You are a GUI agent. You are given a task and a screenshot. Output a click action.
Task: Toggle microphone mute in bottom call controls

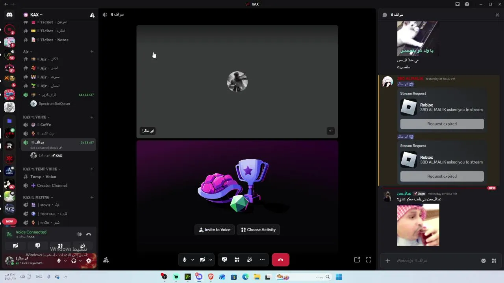184,260
